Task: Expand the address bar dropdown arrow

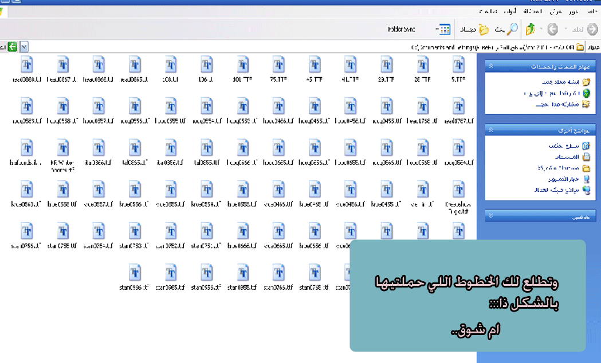Action: tap(24, 47)
